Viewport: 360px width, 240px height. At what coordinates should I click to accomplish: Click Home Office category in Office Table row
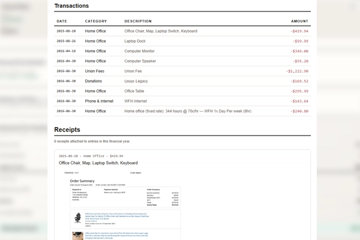(x=95, y=91)
